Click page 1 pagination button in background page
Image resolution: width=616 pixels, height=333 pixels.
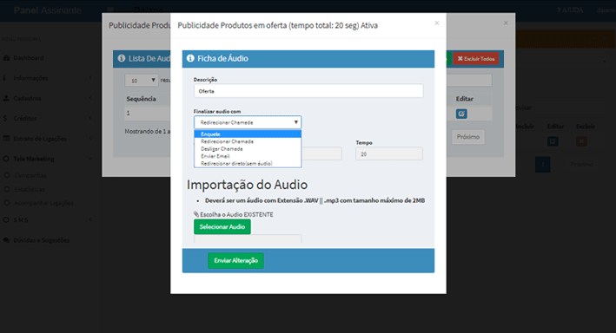click(x=542, y=165)
